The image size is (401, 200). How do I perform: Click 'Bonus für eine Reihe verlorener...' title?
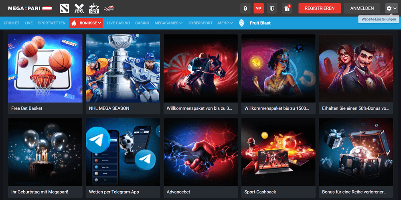(354, 192)
